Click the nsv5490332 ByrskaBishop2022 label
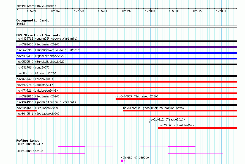 40,56
